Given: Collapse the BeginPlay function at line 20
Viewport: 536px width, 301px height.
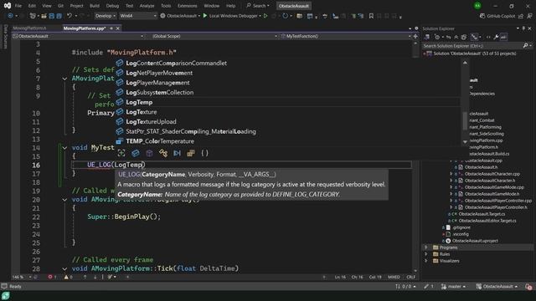Looking at the screenshot, I should click(x=64, y=200).
